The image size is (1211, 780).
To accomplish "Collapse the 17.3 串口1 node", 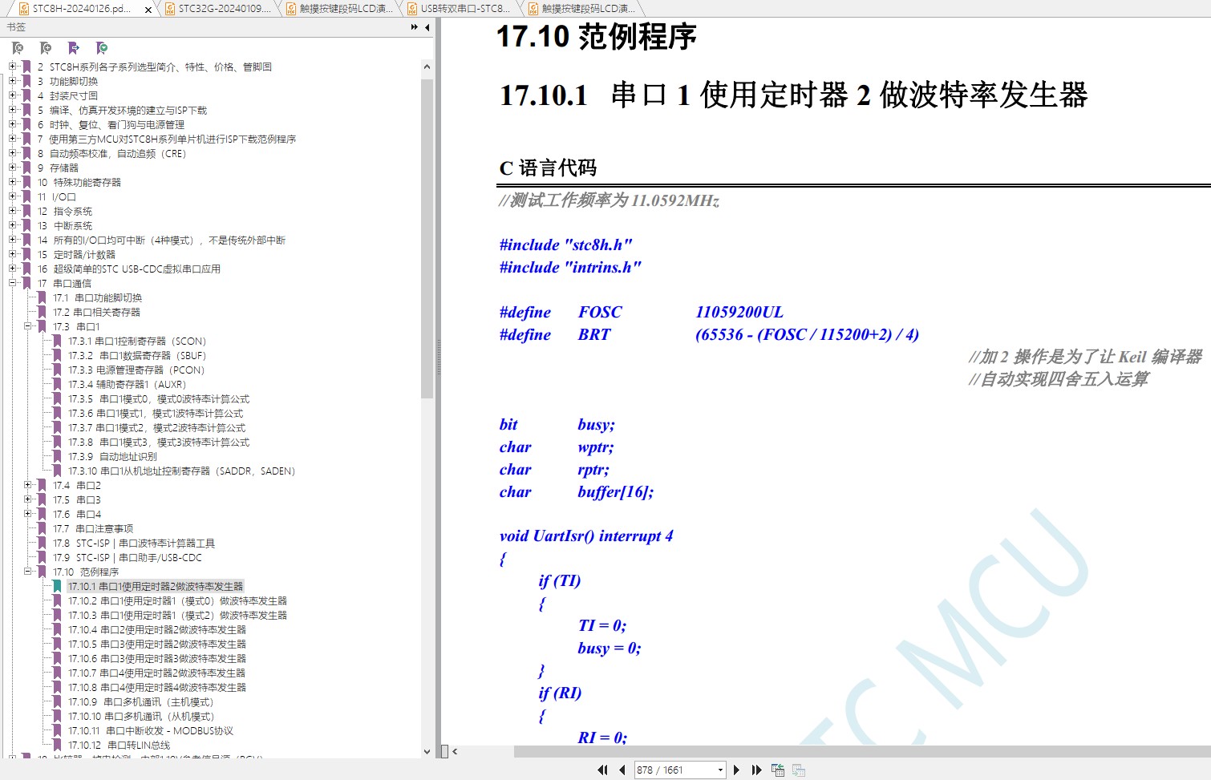I will pyautogui.click(x=27, y=326).
